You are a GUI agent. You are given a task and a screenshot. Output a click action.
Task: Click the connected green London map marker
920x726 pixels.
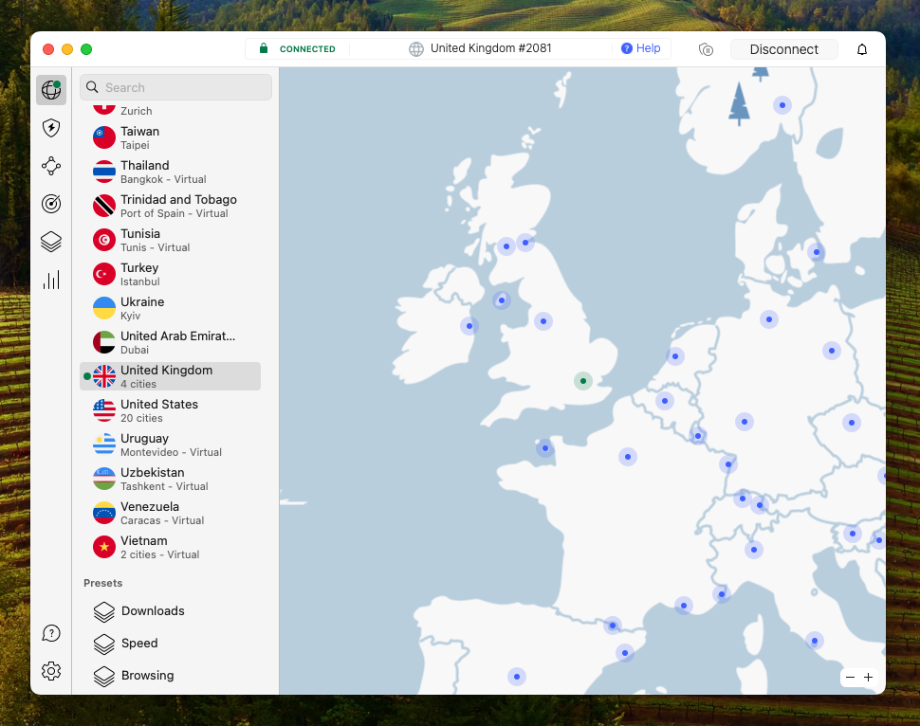pos(583,381)
